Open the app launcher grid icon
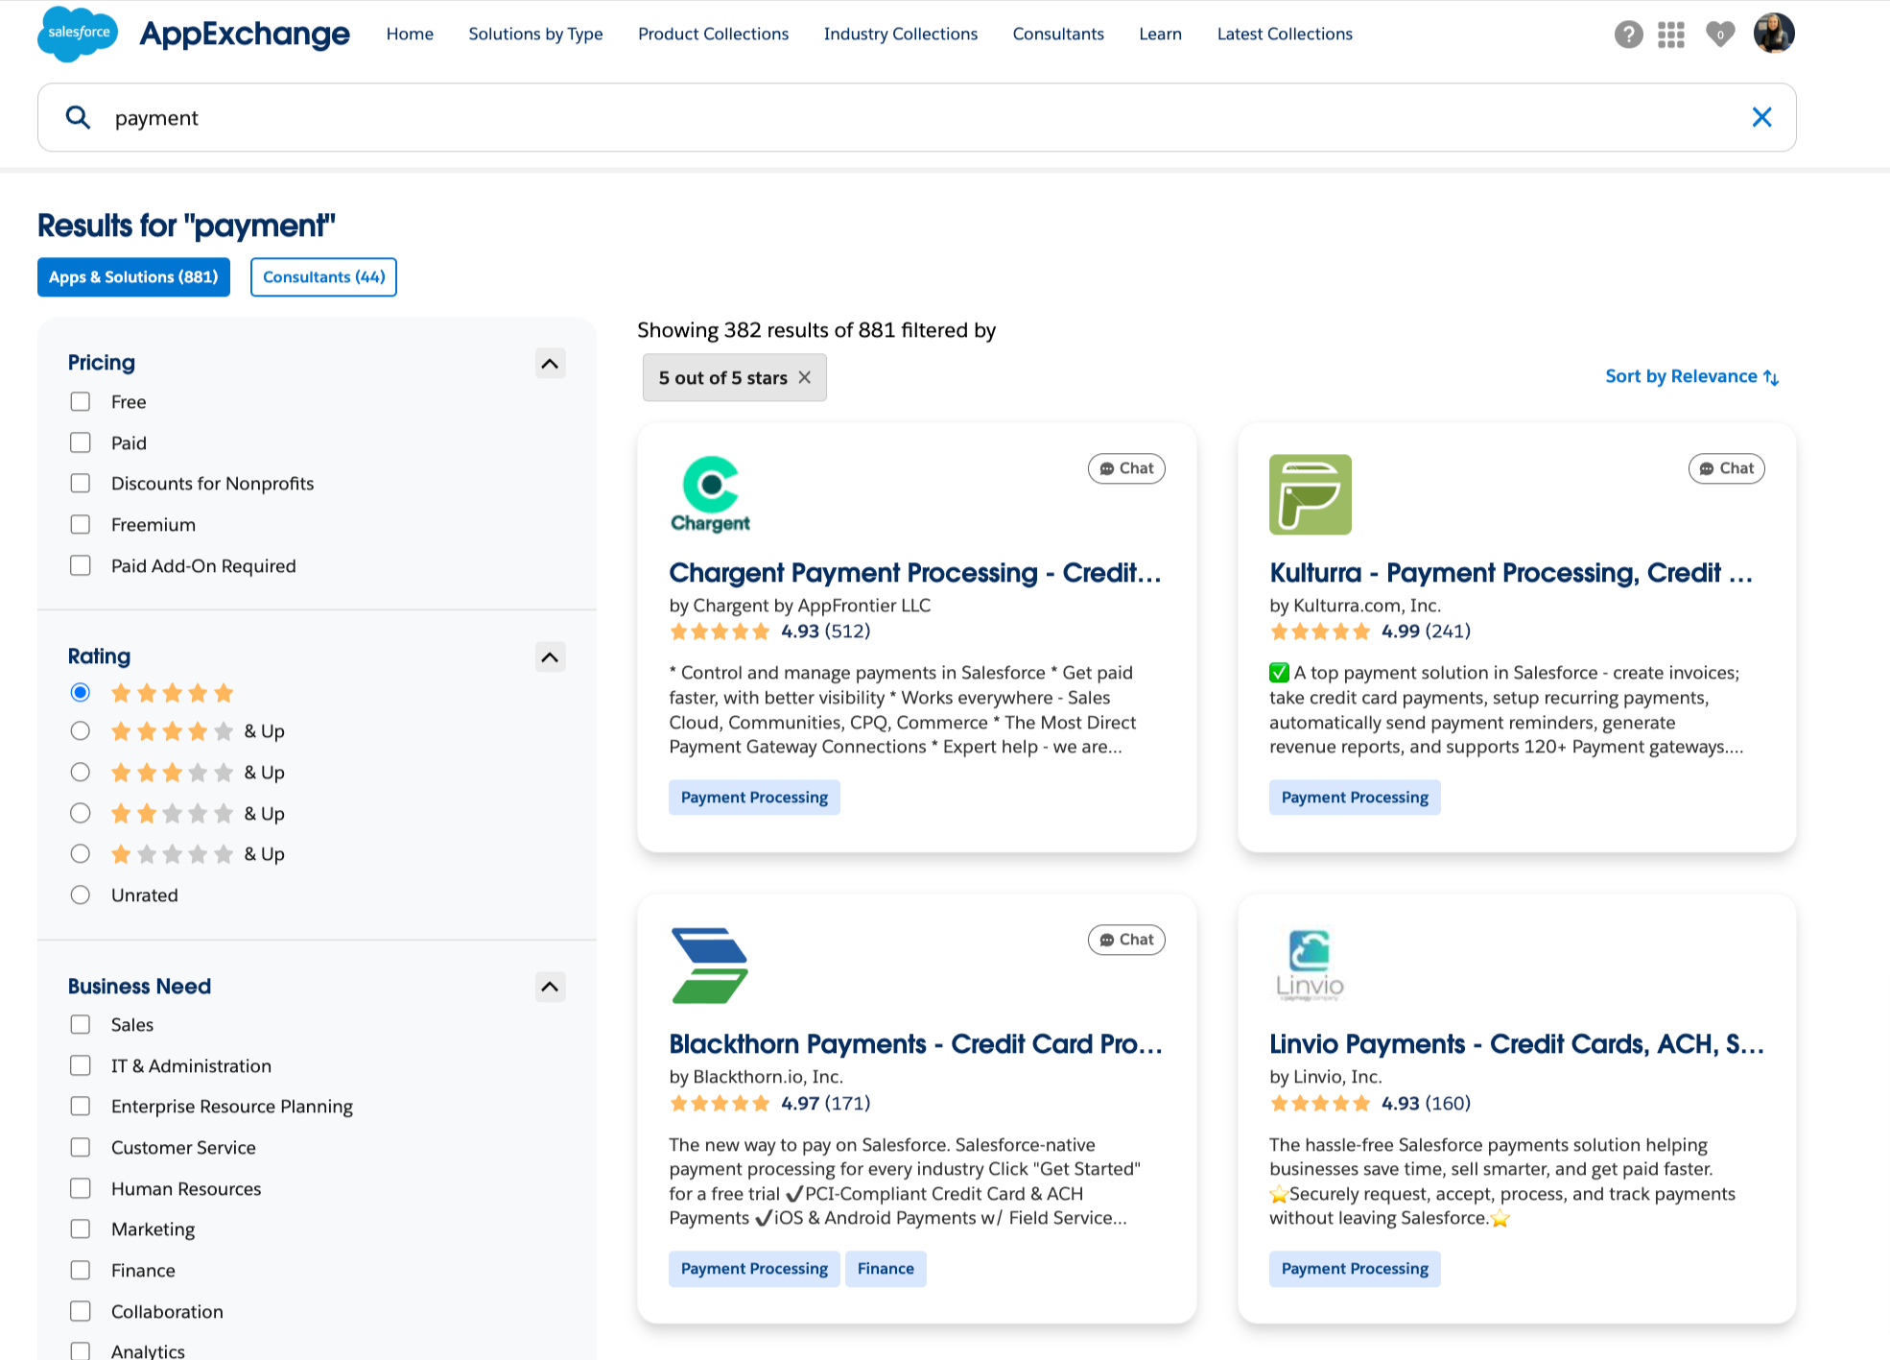 pyautogui.click(x=1671, y=35)
